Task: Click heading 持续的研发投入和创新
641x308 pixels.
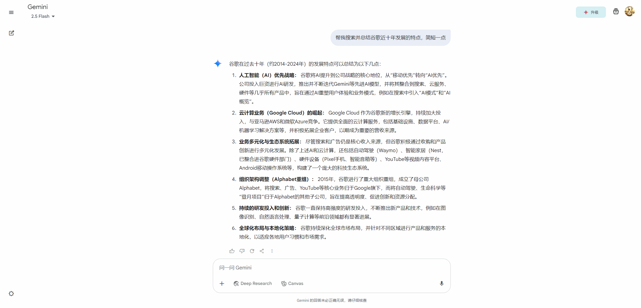Action: pyautogui.click(x=265, y=208)
